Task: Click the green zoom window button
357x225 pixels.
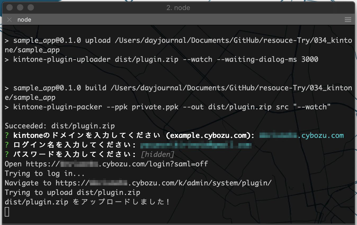Action: click(x=30, y=8)
